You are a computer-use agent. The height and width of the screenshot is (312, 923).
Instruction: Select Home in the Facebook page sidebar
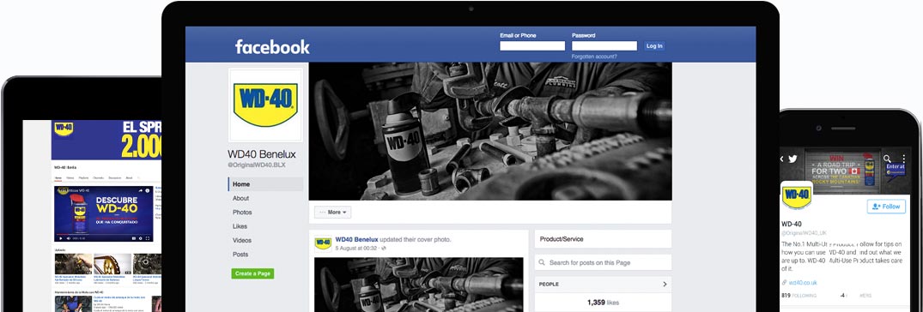(x=265, y=184)
